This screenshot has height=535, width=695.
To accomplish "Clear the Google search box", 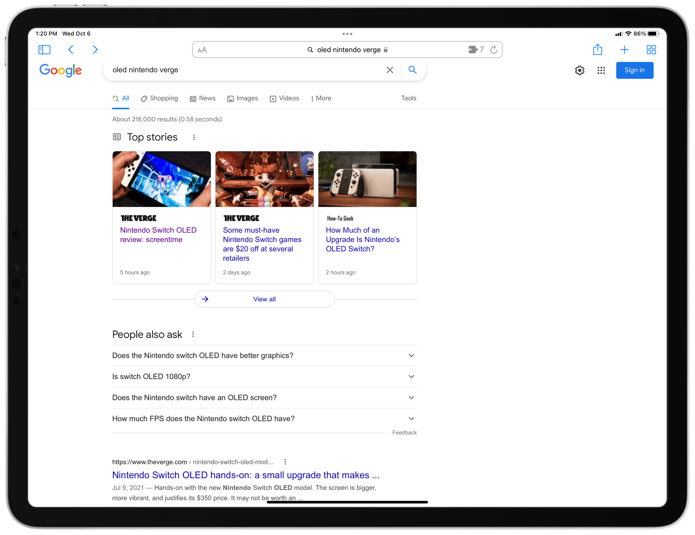I will (x=390, y=70).
